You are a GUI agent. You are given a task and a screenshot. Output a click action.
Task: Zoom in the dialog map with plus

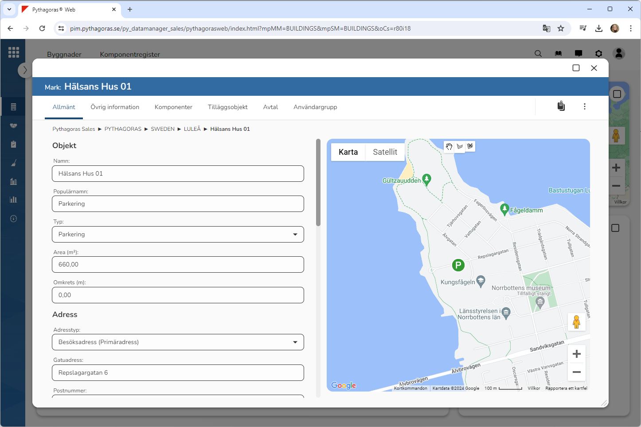click(x=576, y=354)
